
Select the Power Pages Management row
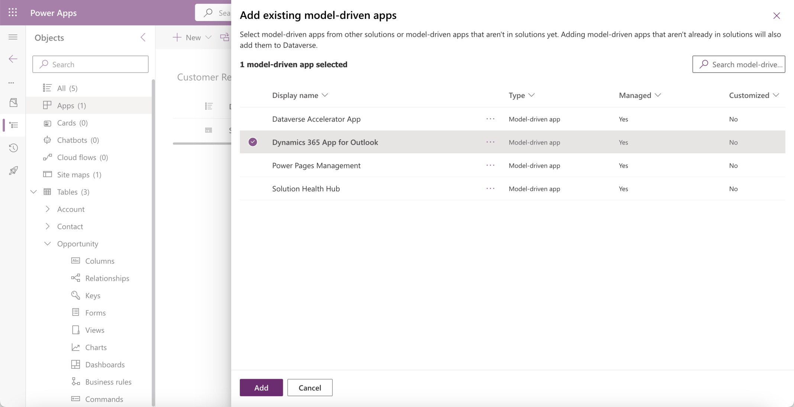[316, 165]
